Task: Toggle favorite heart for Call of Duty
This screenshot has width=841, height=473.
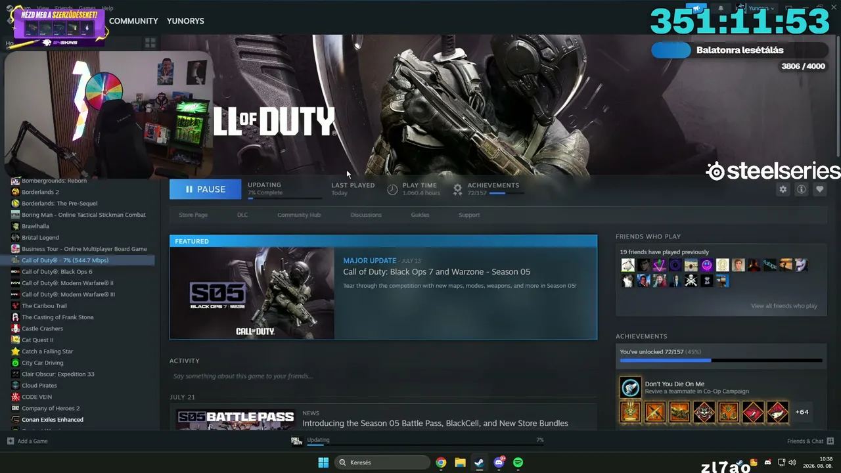Action: pyautogui.click(x=819, y=189)
